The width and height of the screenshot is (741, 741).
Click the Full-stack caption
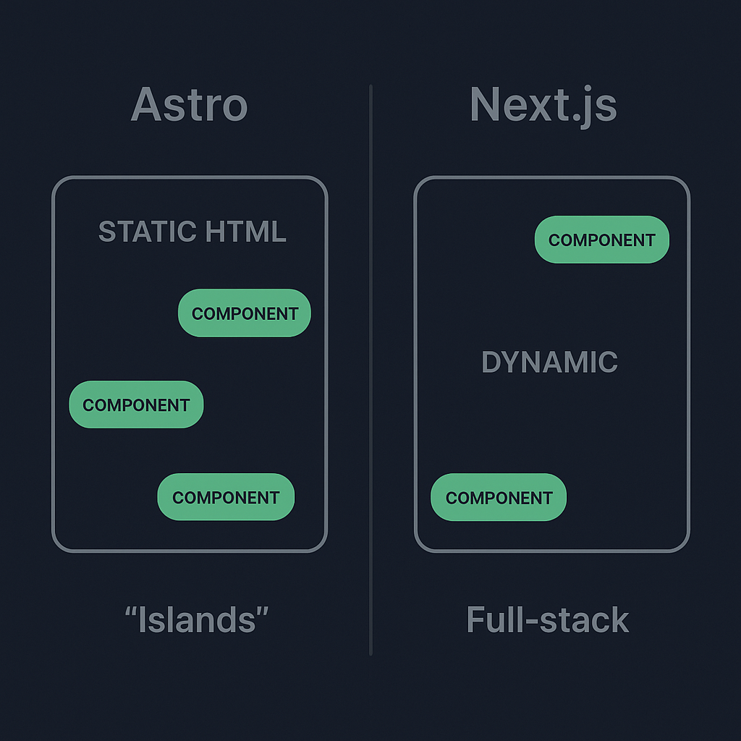pyautogui.click(x=548, y=619)
